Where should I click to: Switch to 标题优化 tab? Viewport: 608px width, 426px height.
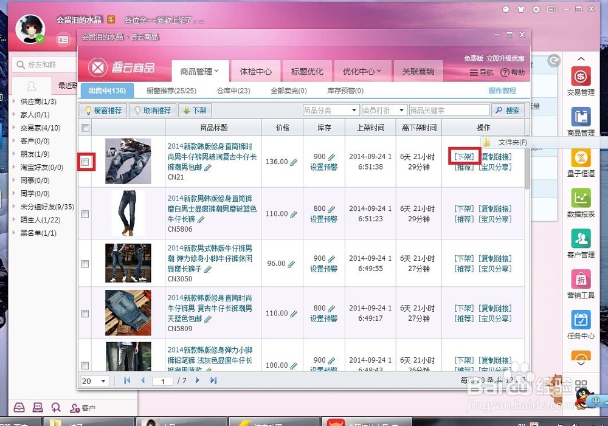click(307, 71)
